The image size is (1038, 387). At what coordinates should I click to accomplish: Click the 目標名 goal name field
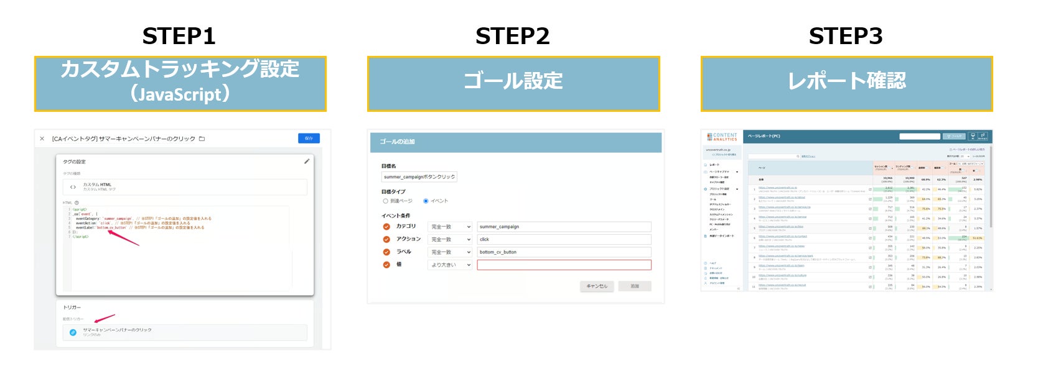(419, 177)
